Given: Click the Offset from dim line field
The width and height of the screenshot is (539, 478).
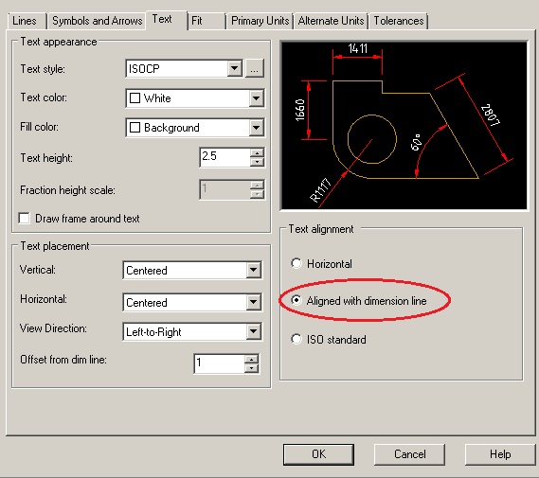Looking at the screenshot, I should pos(220,363).
